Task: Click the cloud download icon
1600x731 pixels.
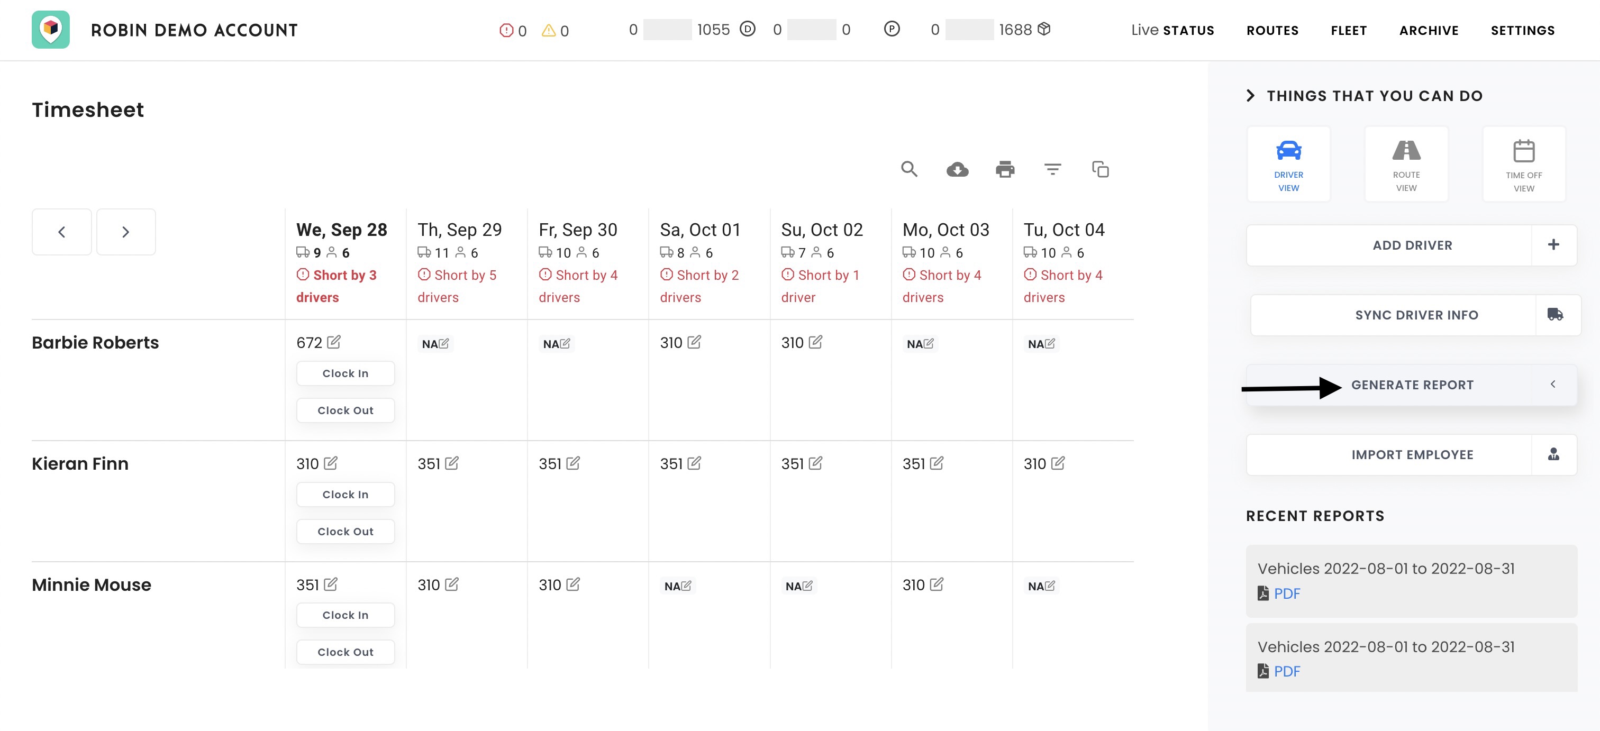Action: tap(957, 169)
